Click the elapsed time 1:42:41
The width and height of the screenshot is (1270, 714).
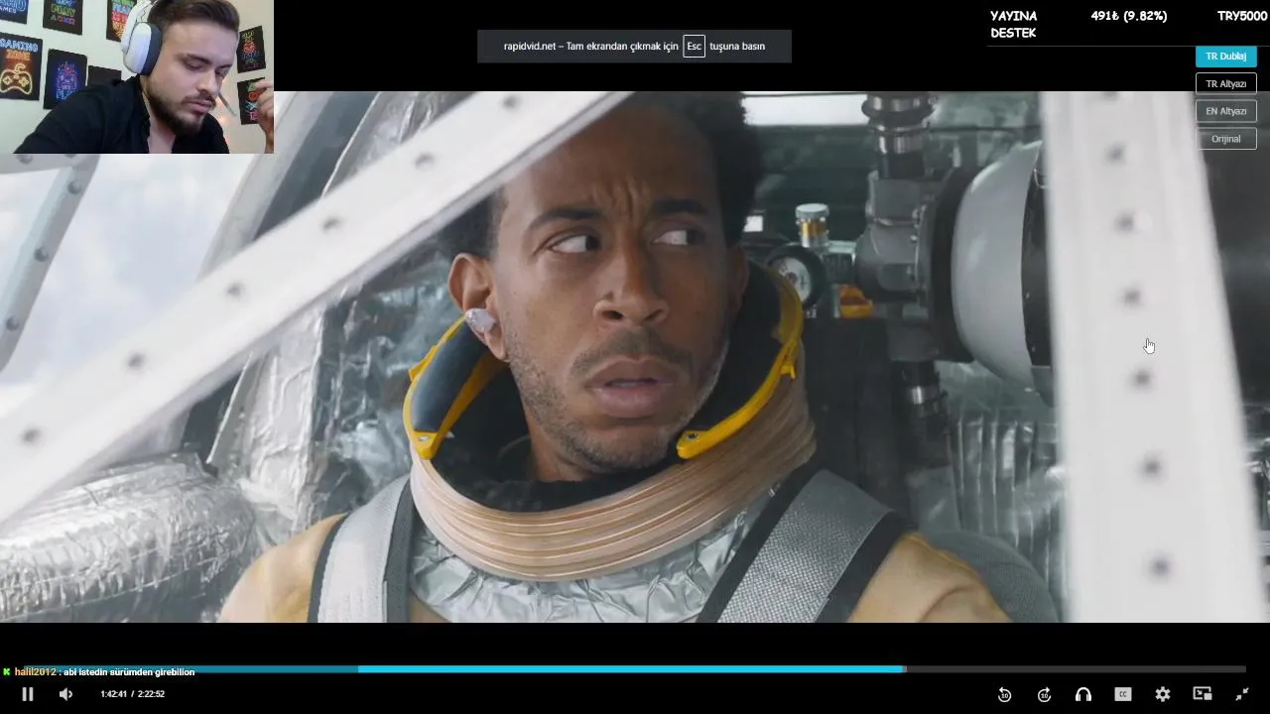tap(113, 694)
